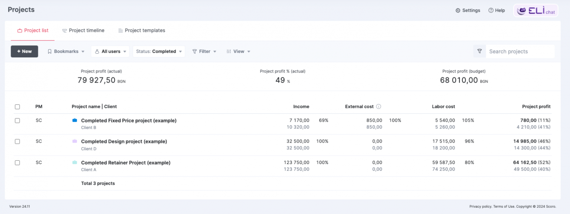Open the Bookmarks dropdown

pos(66,51)
